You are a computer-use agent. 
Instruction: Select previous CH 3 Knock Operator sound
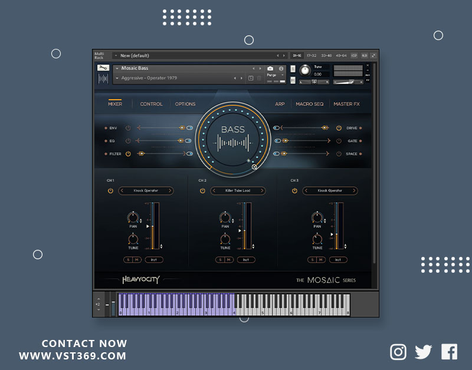pos(306,190)
